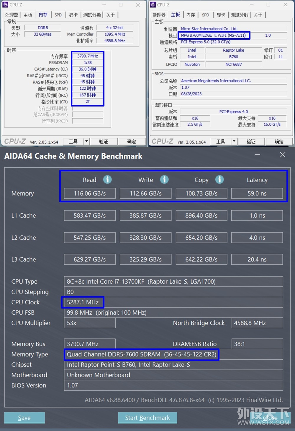Viewport: 295px width, 431px height.
Task: Select 主板 tab in right CPU-Z window
Action: [x=175, y=14]
